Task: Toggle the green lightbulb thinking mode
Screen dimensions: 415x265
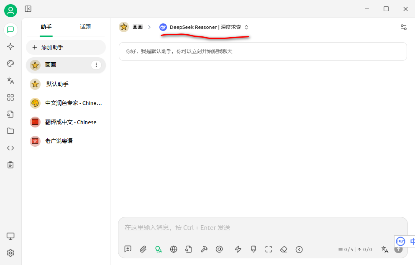Action: pos(159,249)
